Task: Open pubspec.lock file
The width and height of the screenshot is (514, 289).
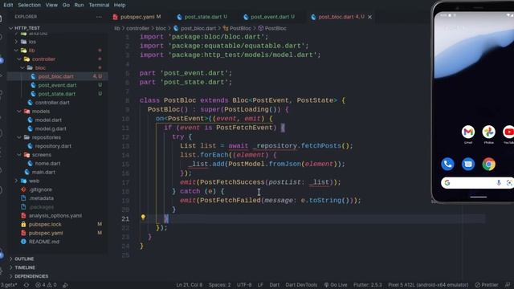Action: coord(45,225)
